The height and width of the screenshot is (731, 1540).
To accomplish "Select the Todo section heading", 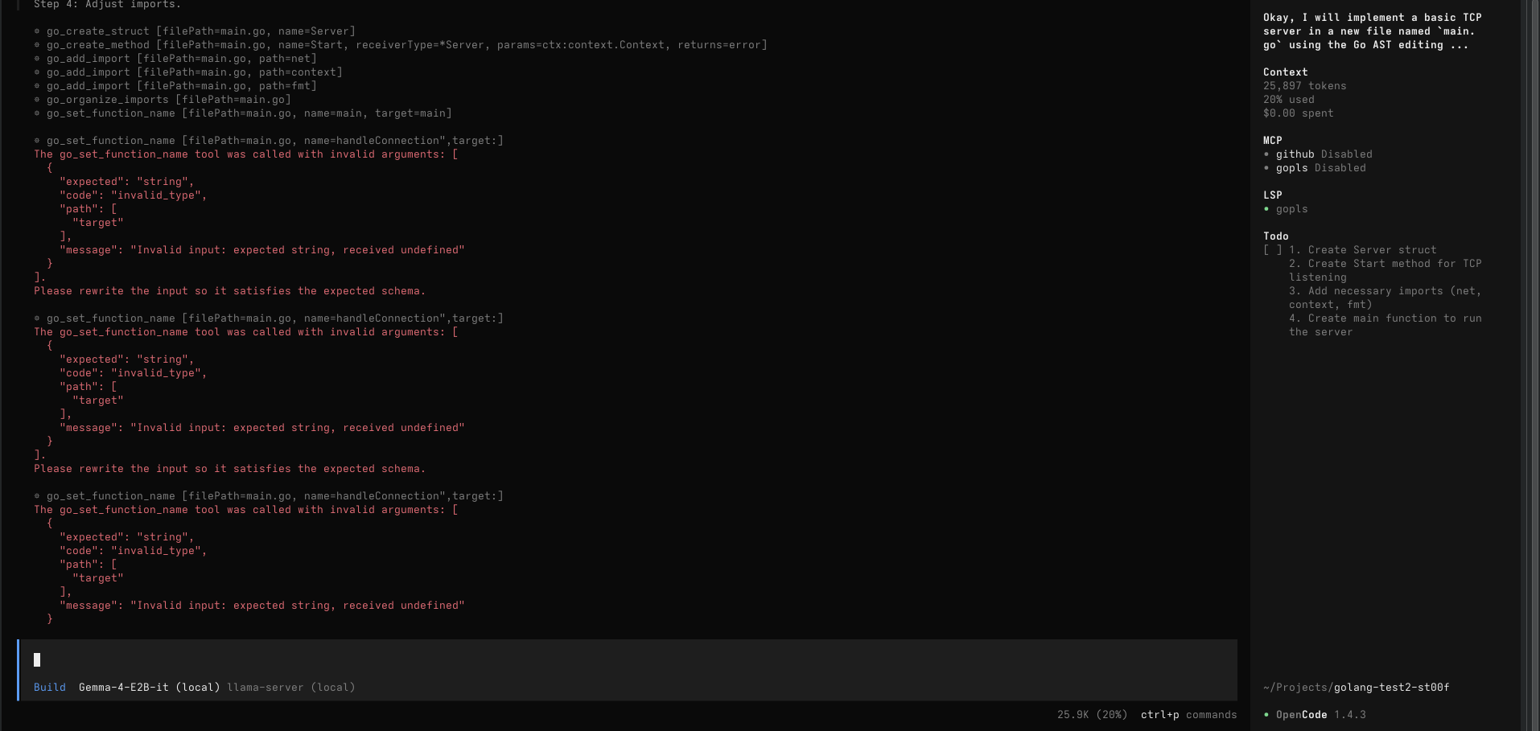I will 1275,236.
